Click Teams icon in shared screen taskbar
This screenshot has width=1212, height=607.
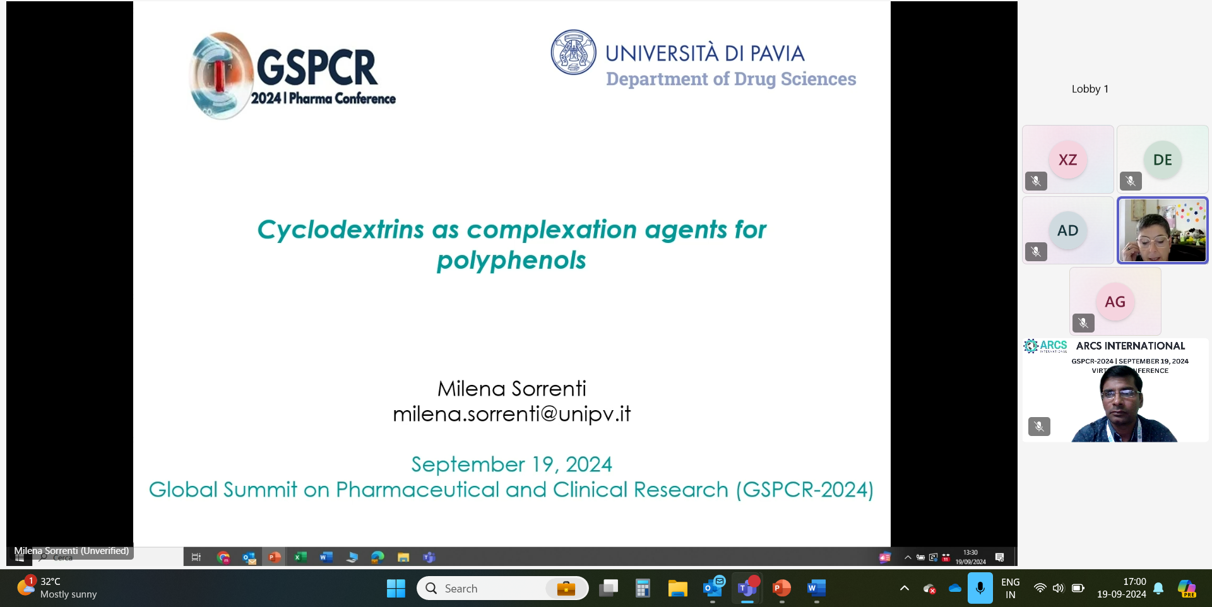429,557
